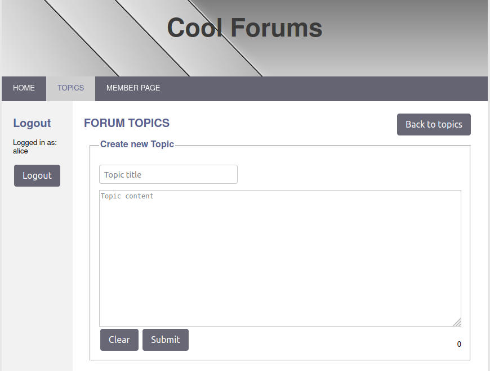Submit the new topic
Viewport: 490px width, 371px height.
[166, 340]
